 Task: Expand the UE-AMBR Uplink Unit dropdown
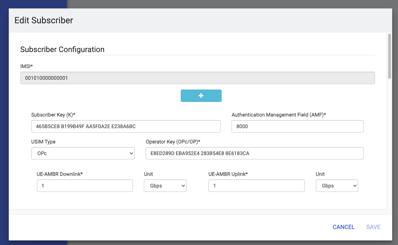tap(337, 186)
